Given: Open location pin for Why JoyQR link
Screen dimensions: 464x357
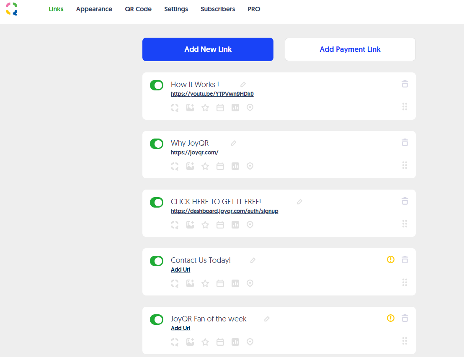Looking at the screenshot, I should coord(250,166).
